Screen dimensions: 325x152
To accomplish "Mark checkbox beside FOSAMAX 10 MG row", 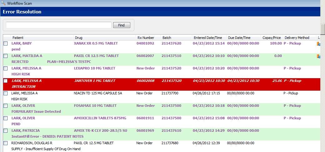I will [x=6, y=106].
